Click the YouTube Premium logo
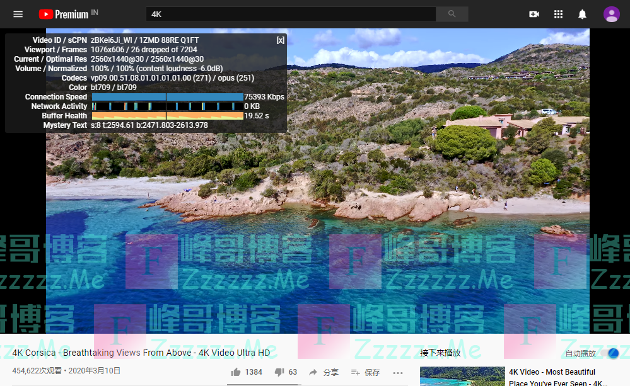This screenshot has width=630, height=386. (64, 14)
